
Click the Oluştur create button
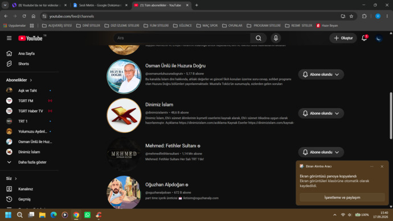tap(343, 38)
